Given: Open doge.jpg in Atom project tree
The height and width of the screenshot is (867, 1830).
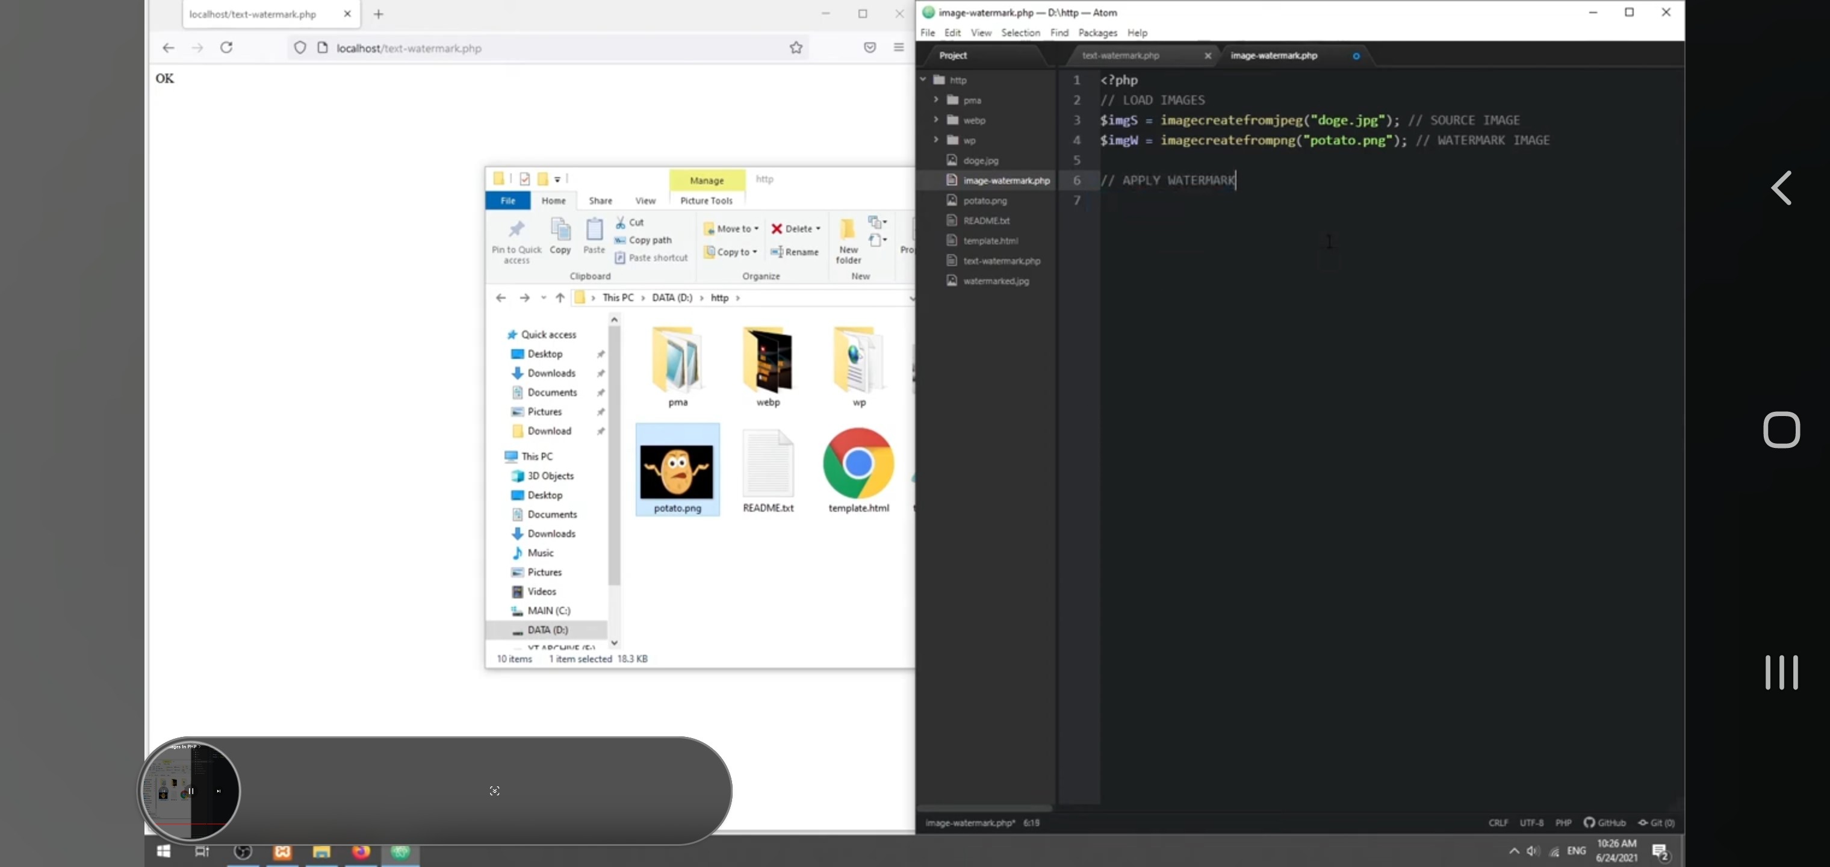Looking at the screenshot, I should 981,161.
